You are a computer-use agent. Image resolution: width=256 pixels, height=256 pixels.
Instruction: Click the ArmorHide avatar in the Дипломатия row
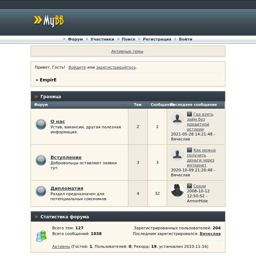[x=177, y=190]
